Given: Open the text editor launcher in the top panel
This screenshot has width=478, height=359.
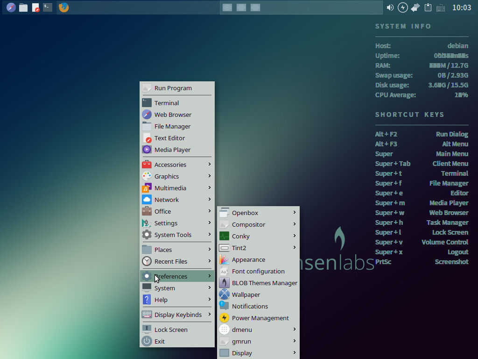Looking at the screenshot, I should click(x=35, y=7).
